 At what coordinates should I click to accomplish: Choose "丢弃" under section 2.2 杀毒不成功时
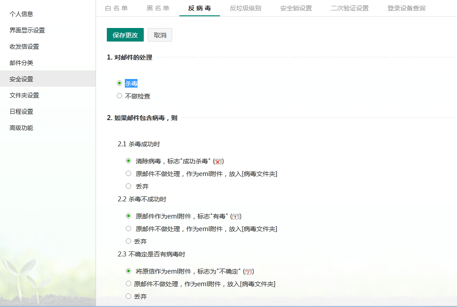pos(128,242)
